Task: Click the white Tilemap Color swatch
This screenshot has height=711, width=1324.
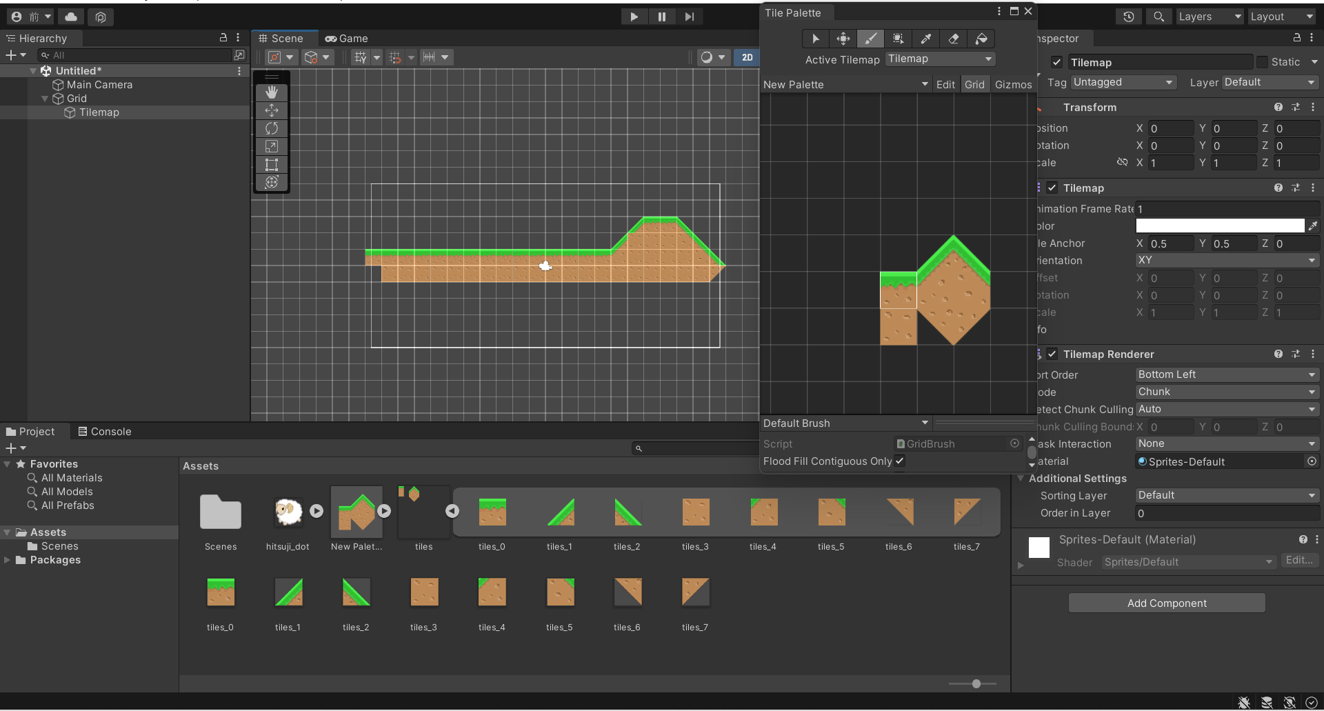Action: tap(1219, 226)
